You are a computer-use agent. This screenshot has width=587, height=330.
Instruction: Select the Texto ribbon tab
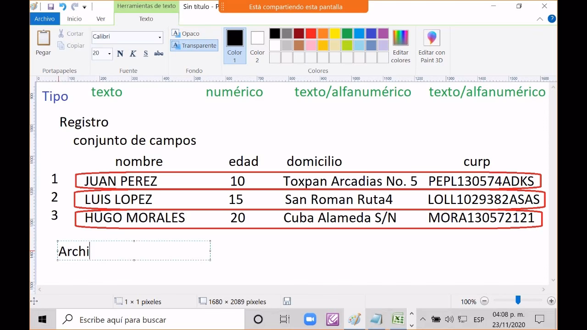[x=146, y=19]
